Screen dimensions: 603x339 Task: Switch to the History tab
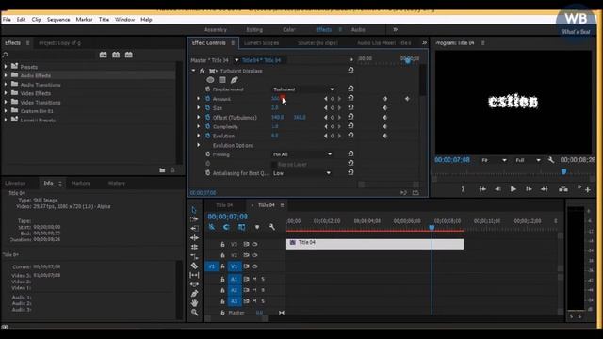pos(117,184)
